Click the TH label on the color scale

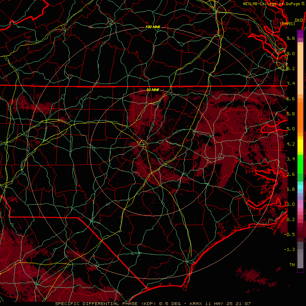point(292,265)
